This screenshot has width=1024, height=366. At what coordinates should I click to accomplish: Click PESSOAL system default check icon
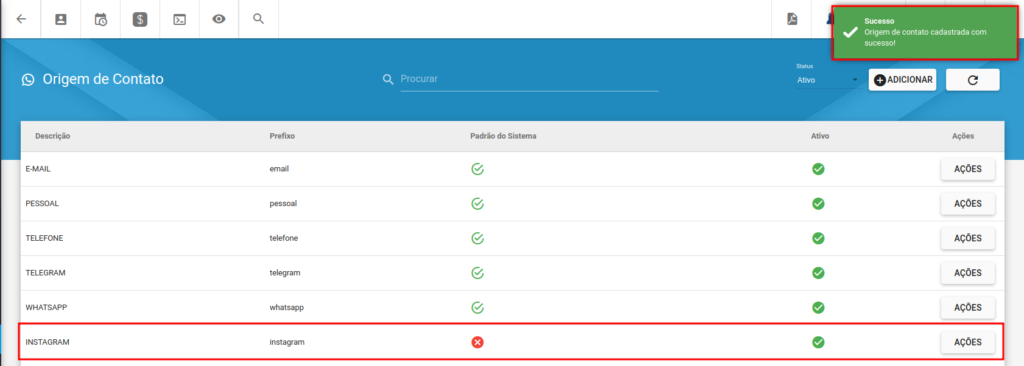click(x=477, y=204)
